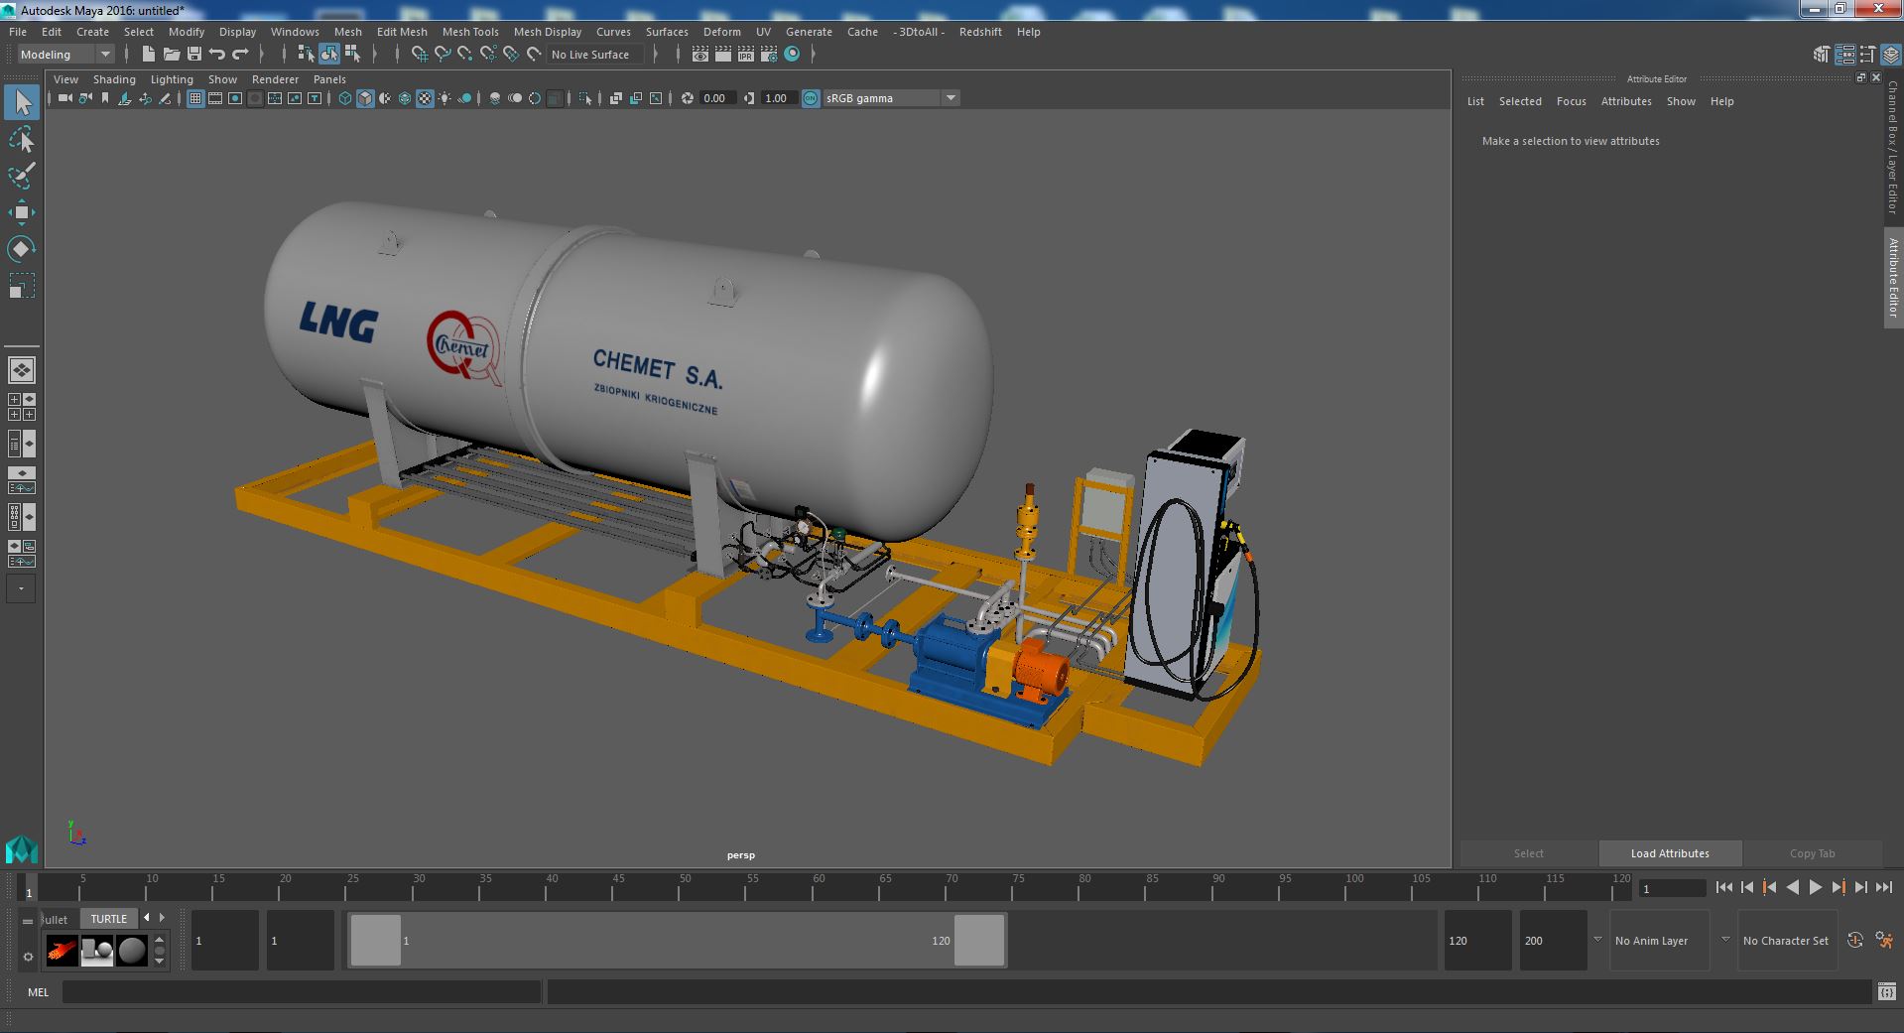Open the viewport Shading menu
The height and width of the screenshot is (1033, 1904).
pyautogui.click(x=114, y=79)
